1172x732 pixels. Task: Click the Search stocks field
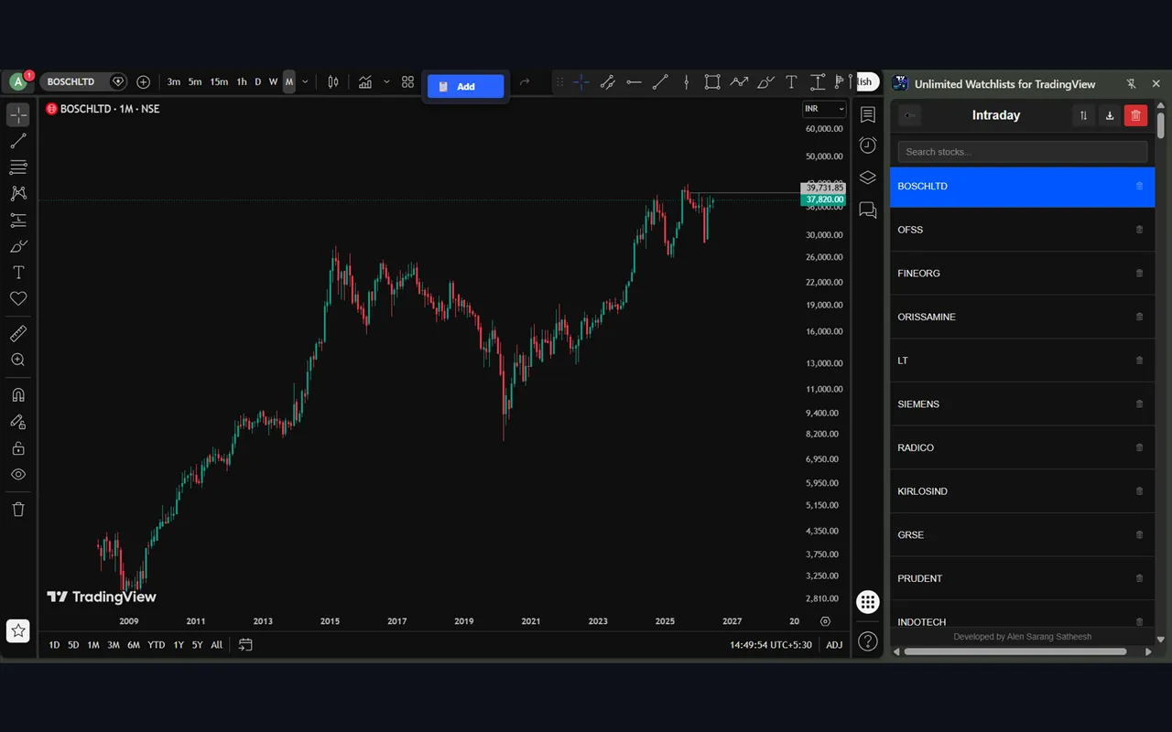(1023, 152)
